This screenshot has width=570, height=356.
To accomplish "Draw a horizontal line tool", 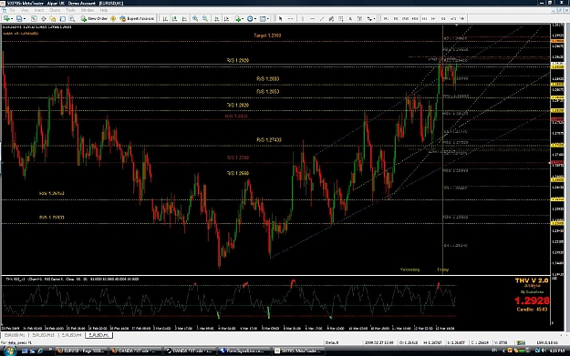I will (312, 18).
